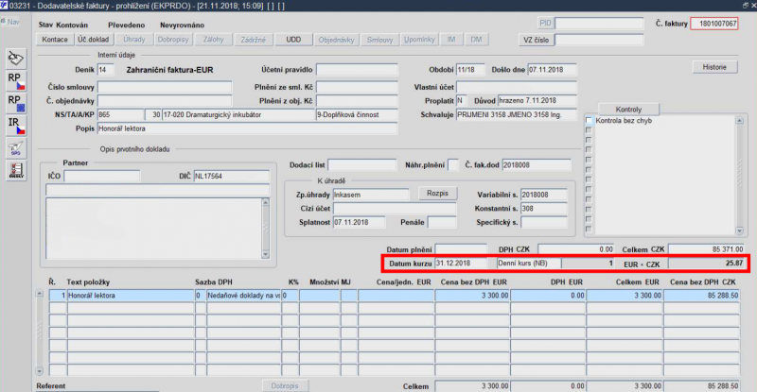Click the UDD button

pos(293,40)
